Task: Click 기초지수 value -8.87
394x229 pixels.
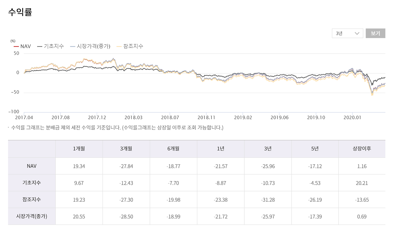Action: pos(221,183)
